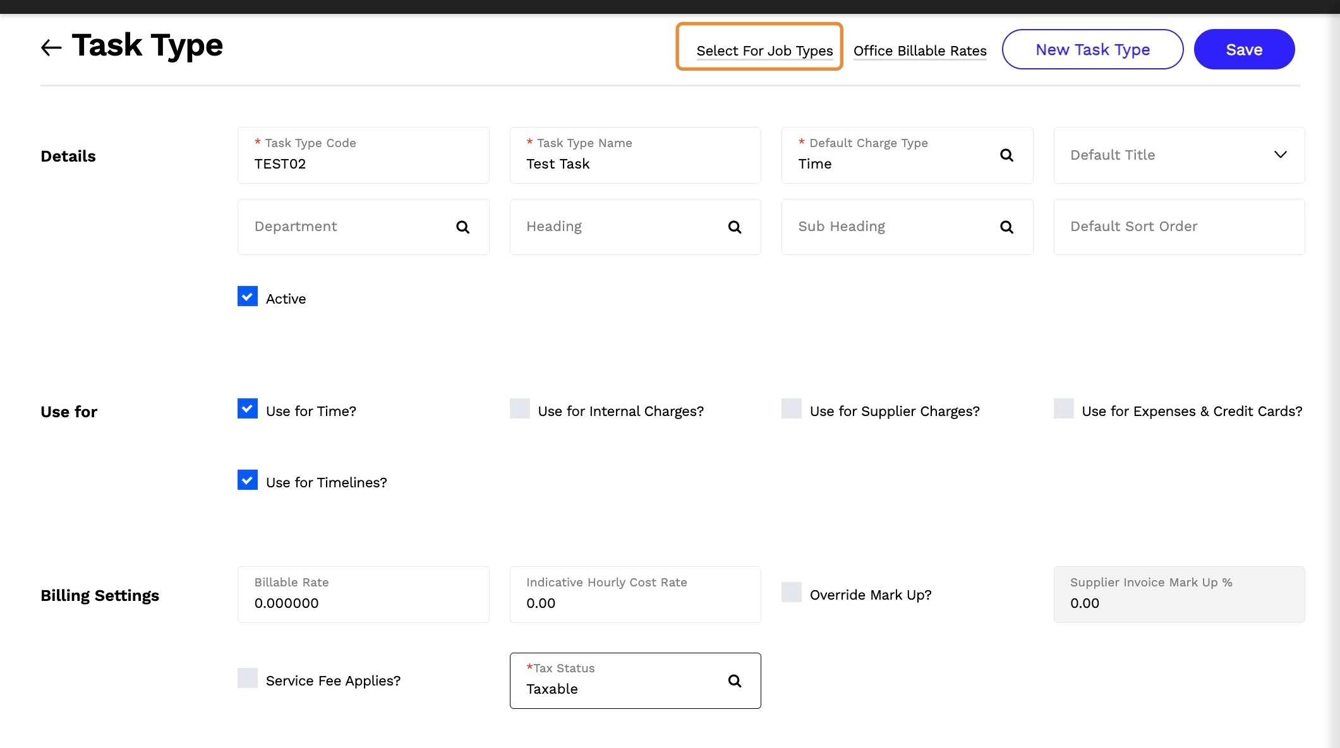This screenshot has width=1340, height=748.
Task: Open Default Charge Type search lookup
Action: tap(1006, 155)
